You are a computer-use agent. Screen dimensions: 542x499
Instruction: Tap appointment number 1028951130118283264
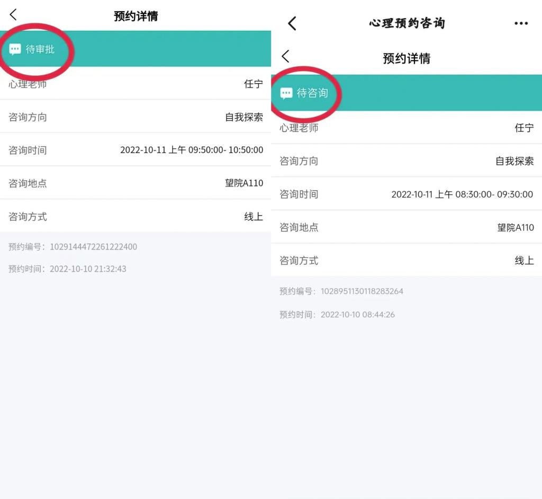pyautogui.click(x=362, y=291)
